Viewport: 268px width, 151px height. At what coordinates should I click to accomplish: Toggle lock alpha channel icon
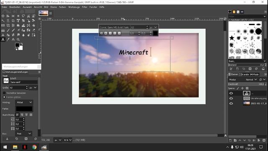(247, 89)
